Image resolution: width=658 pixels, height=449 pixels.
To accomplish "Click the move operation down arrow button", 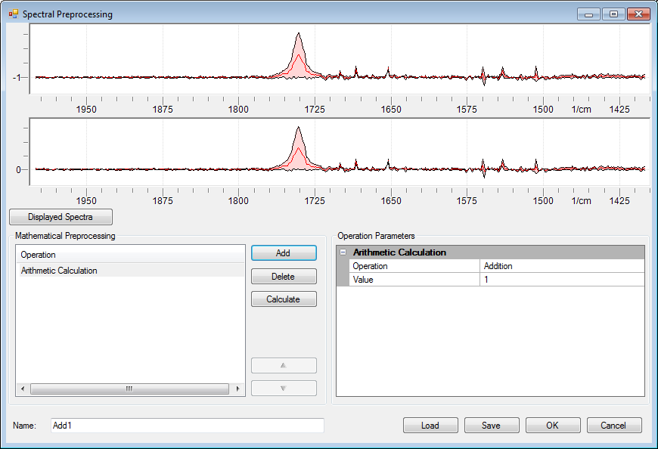I will (x=284, y=389).
